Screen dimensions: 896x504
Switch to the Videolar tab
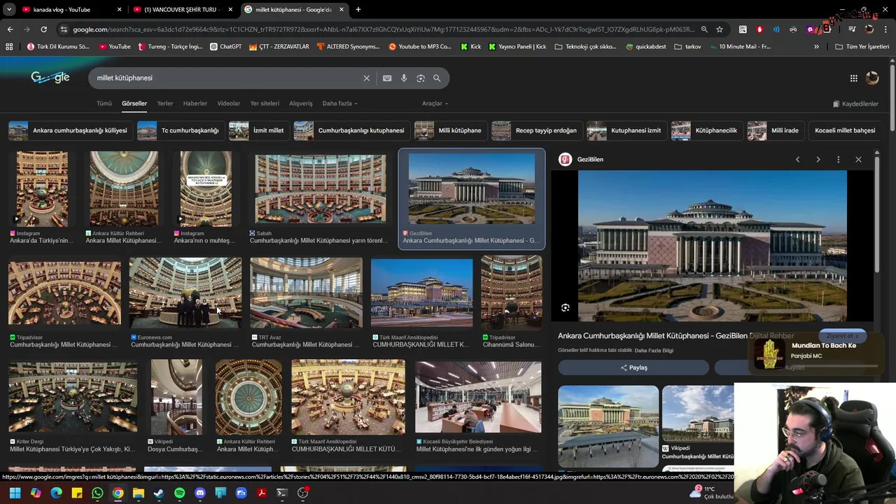229,104
